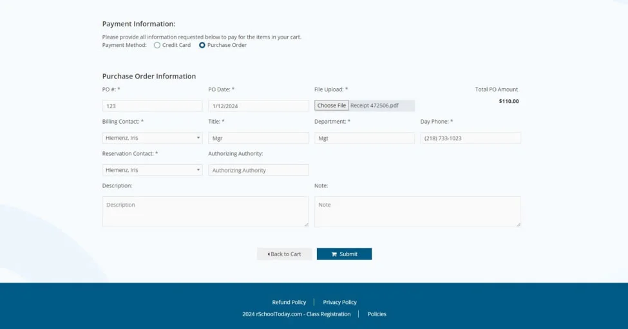Select the Purchase Order radio button

[202, 45]
